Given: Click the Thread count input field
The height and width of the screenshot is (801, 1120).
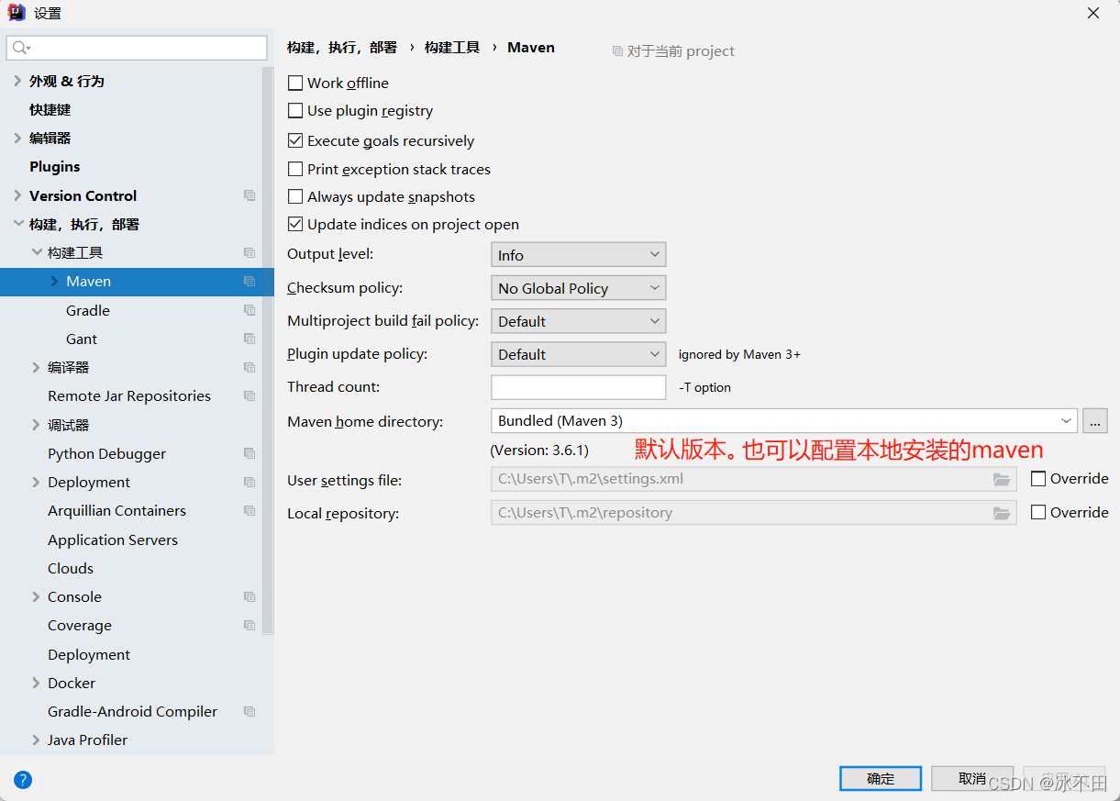Looking at the screenshot, I should coord(578,387).
